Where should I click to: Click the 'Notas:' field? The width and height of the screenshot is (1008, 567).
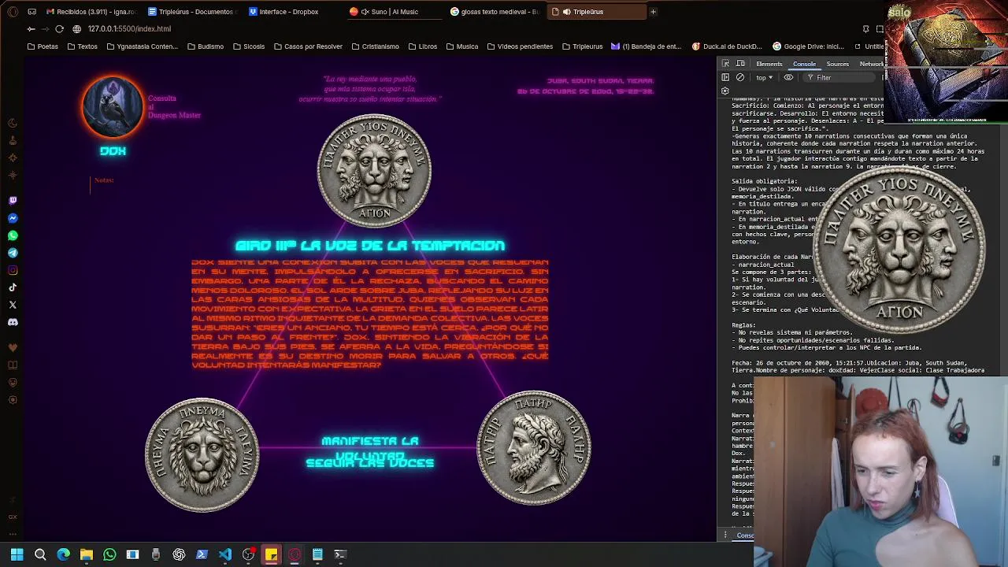pos(104,180)
